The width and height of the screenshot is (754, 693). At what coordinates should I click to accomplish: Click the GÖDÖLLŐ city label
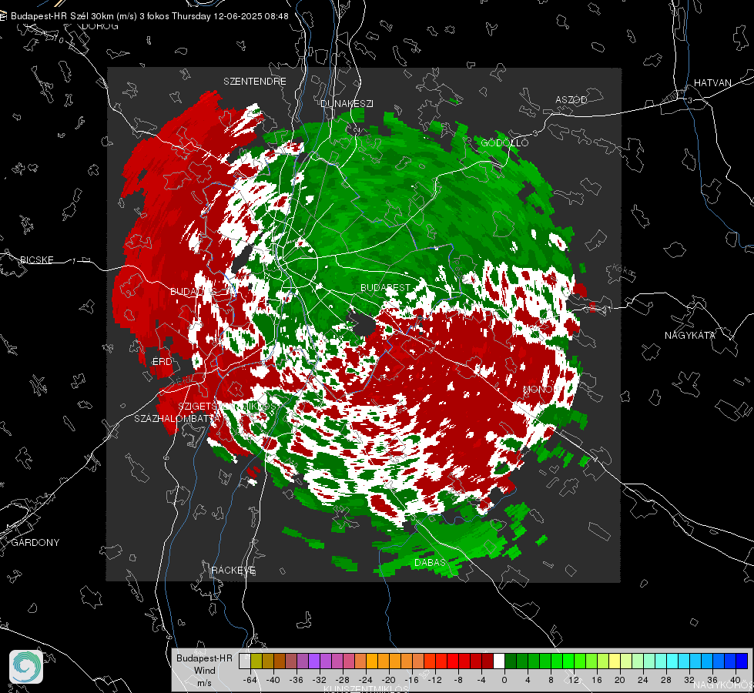click(504, 142)
